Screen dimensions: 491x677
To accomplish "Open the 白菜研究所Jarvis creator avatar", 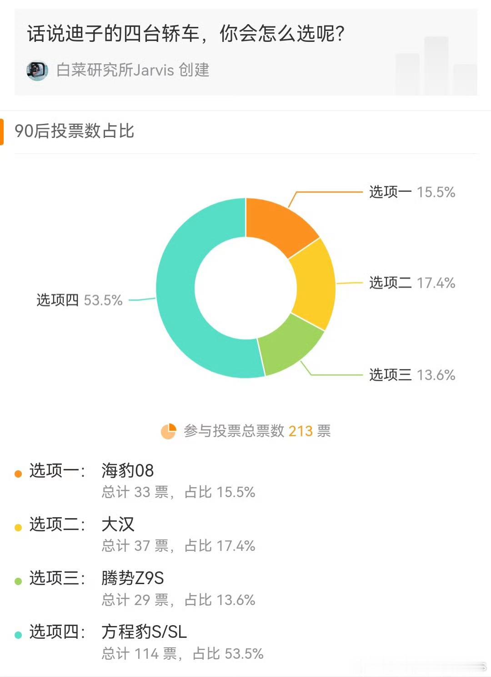I will [x=37, y=71].
